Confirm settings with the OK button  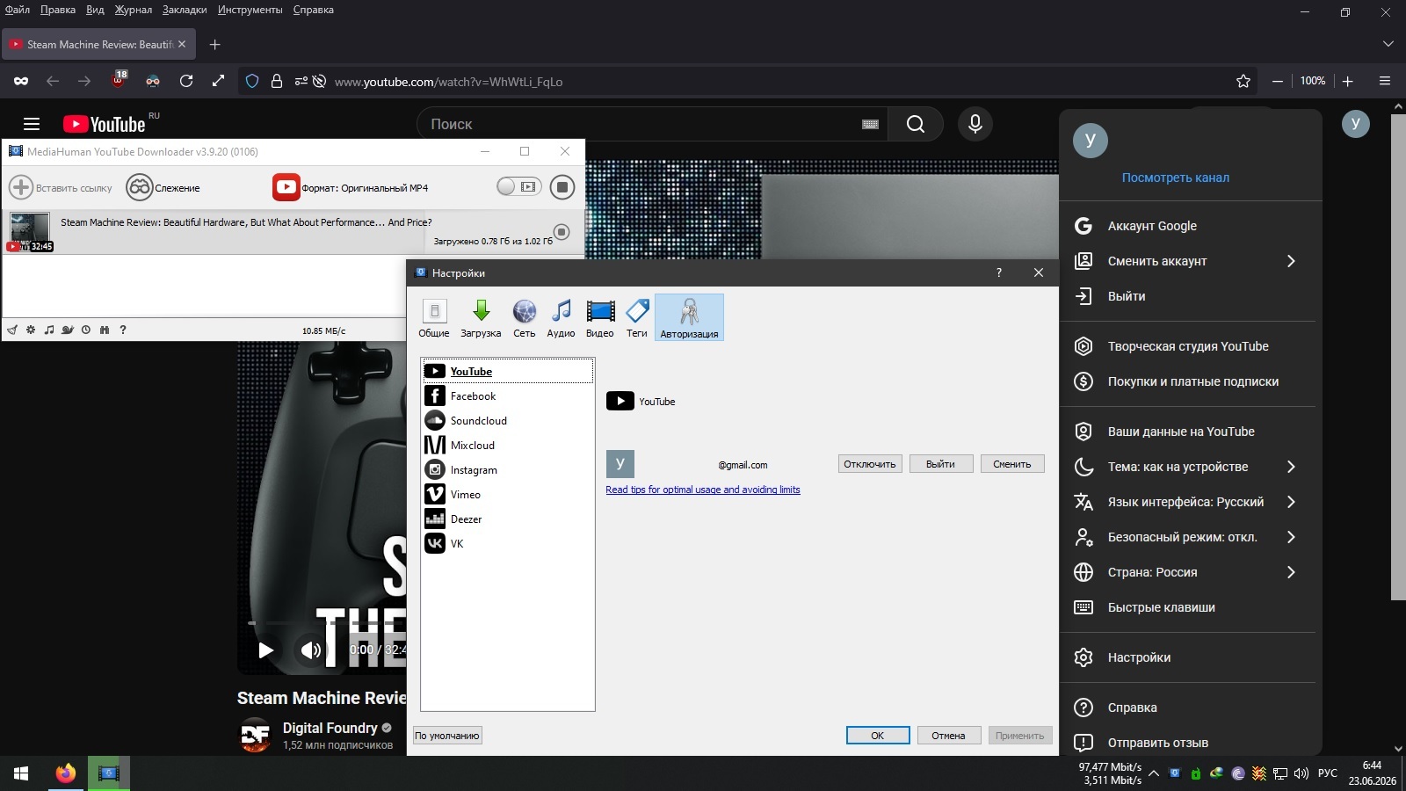878,736
